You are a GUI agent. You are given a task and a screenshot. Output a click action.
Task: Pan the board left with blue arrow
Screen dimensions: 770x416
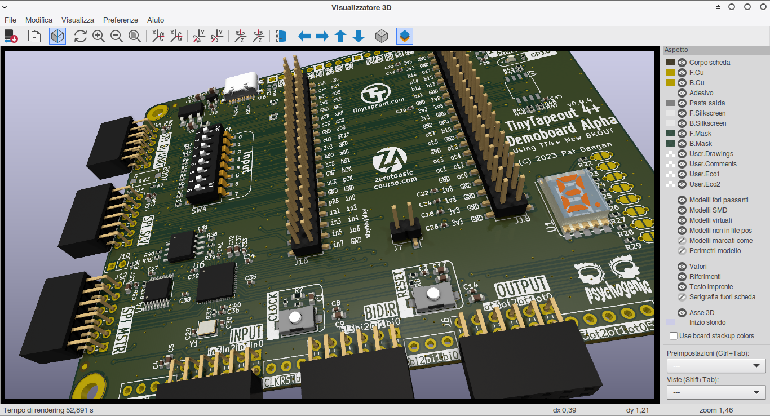tap(304, 37)
